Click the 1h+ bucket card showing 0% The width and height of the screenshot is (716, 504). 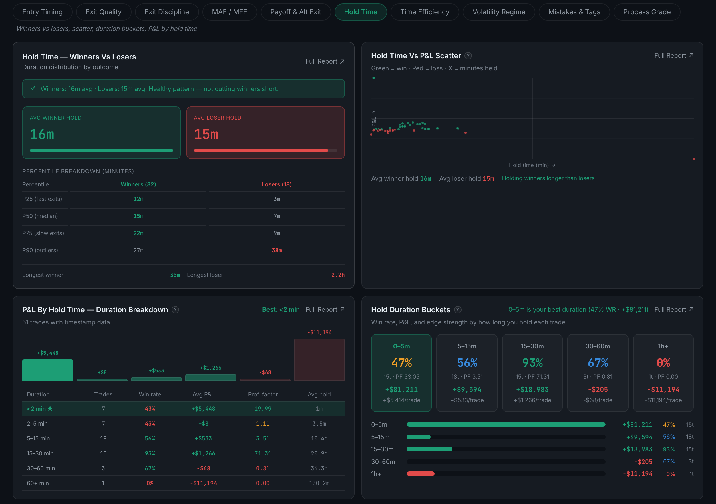(x=663, y=373)
